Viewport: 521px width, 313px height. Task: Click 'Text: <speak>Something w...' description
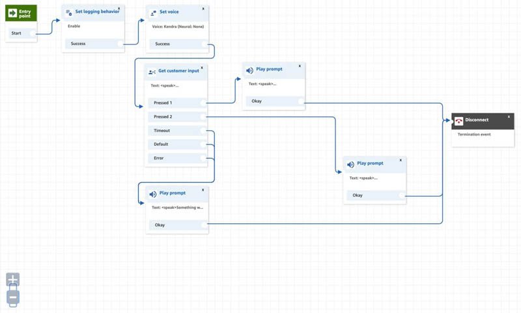pos(177,208)
